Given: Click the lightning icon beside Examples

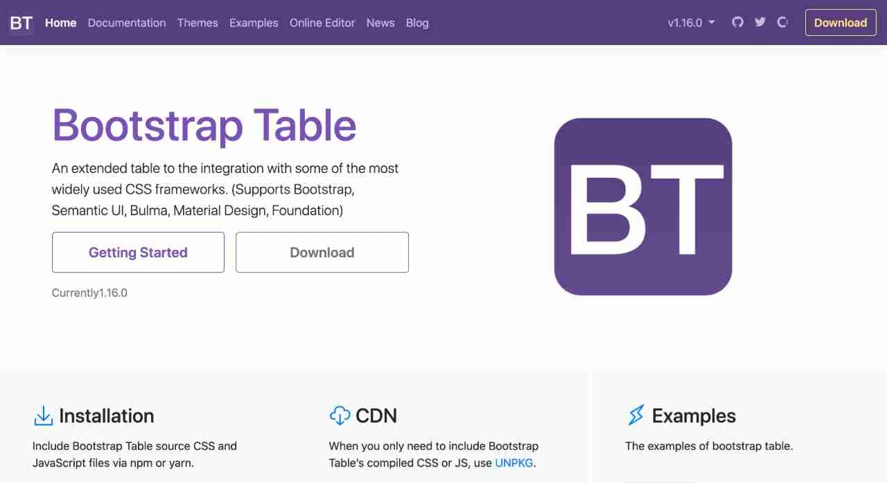Looking at the screenshot, I should (x=635, y=415).
